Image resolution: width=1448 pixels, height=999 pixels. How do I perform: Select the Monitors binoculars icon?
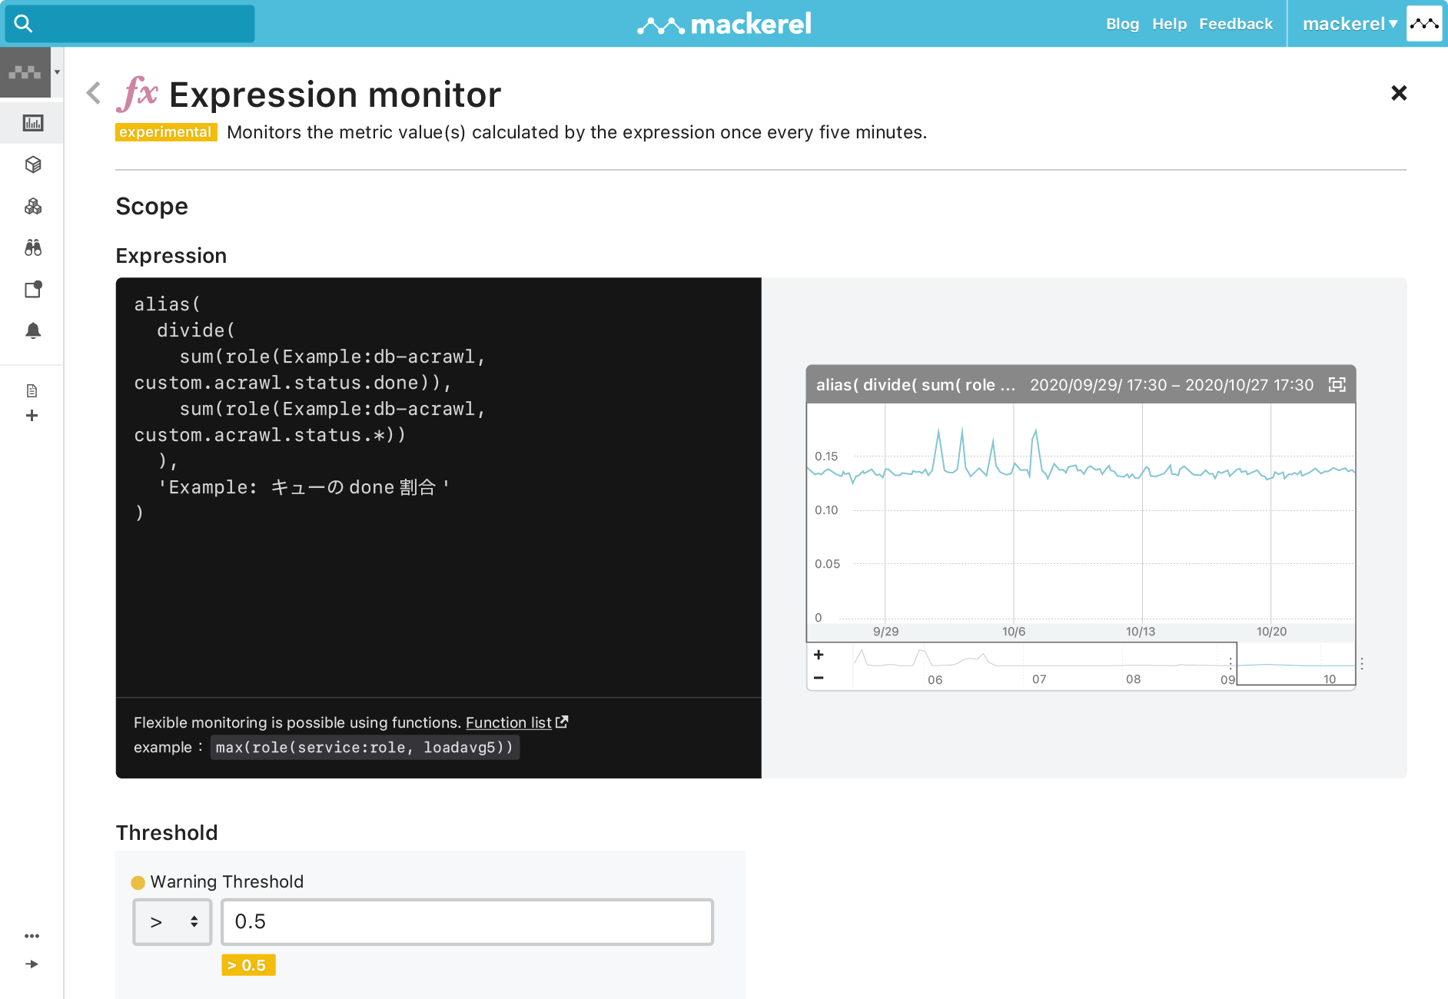click(32, 247)
